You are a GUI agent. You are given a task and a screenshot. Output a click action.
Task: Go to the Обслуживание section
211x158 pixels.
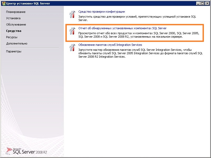[16, 24]
